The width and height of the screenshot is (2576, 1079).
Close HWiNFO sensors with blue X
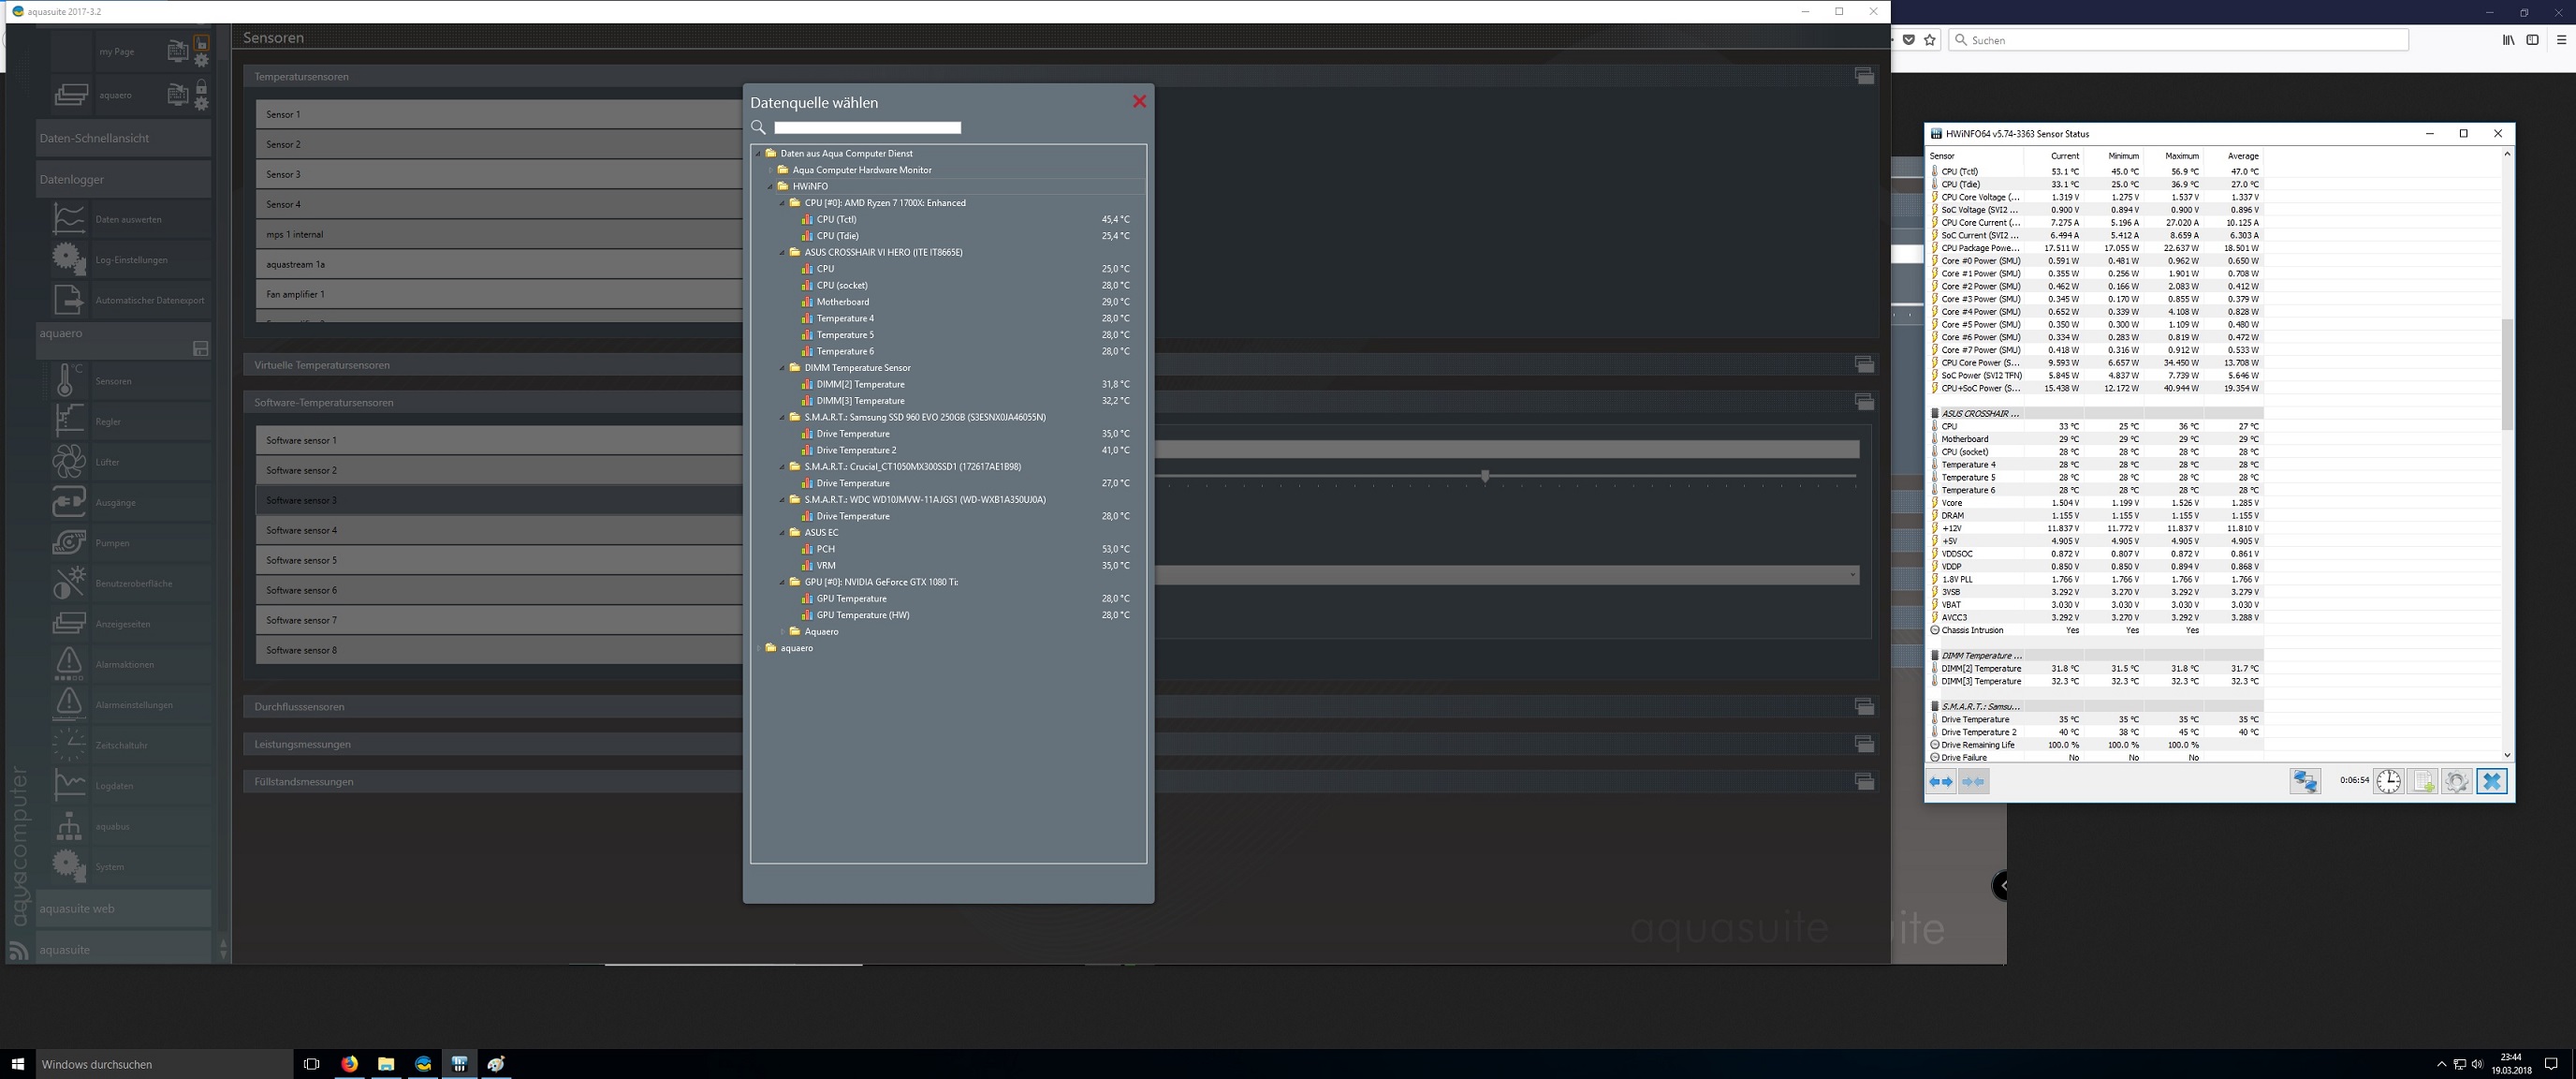point(2491,782)
